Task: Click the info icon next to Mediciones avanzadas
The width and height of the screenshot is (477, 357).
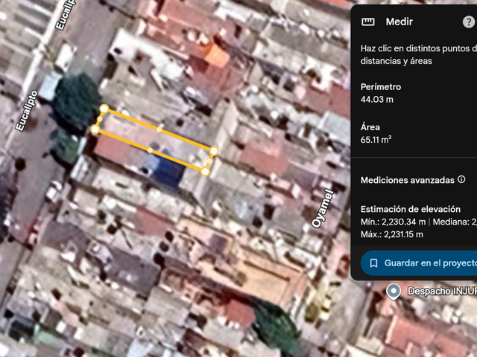Action: [x=461, y=179]
